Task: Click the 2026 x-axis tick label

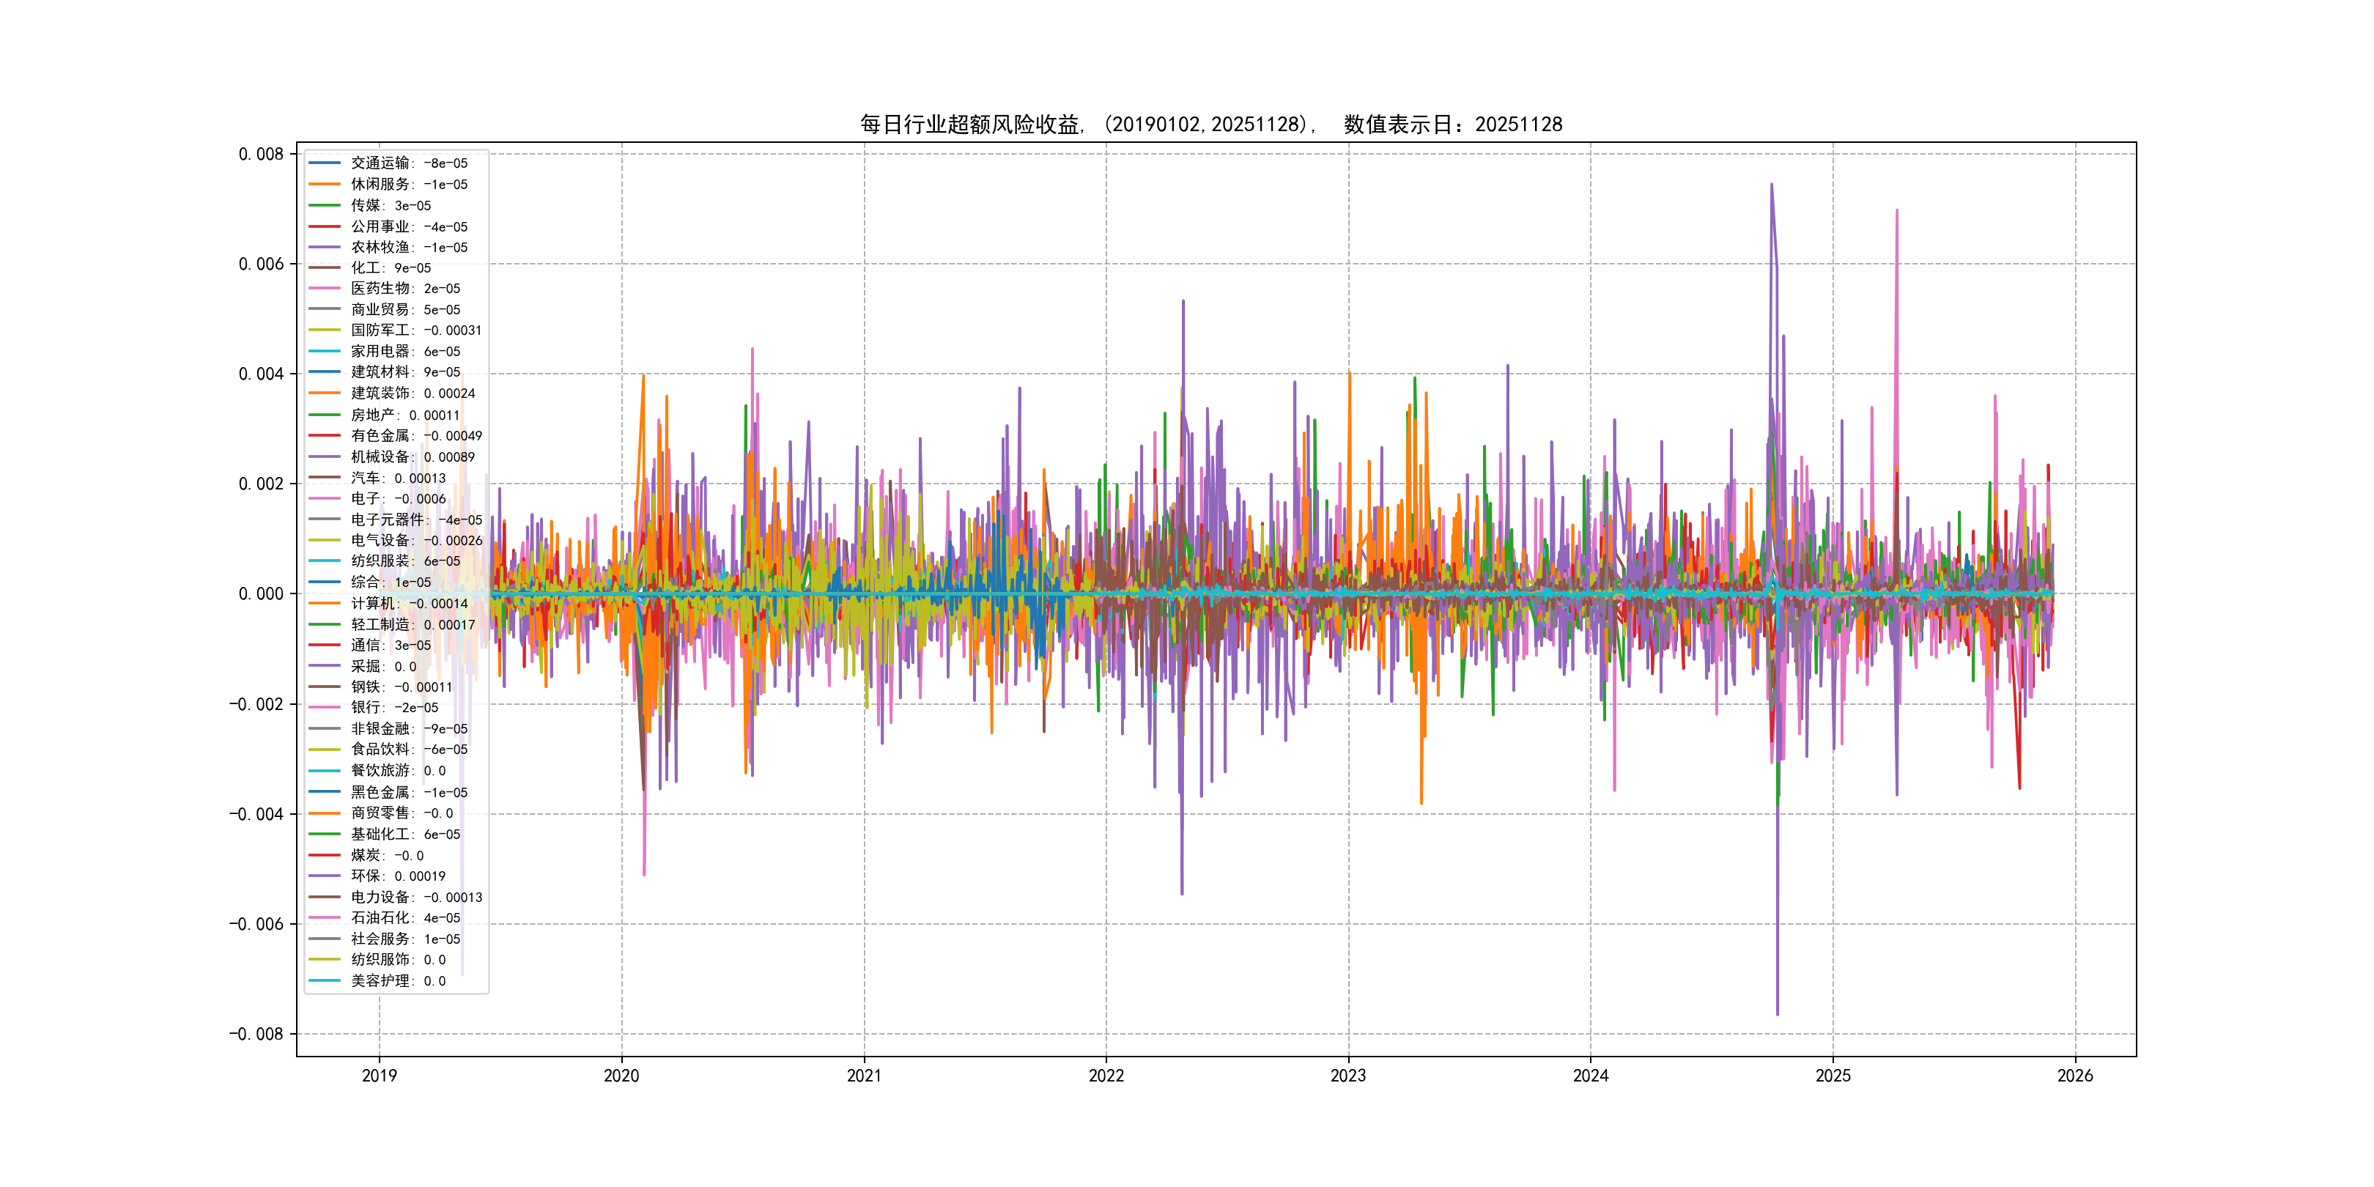Action: coord(2074,1076)
